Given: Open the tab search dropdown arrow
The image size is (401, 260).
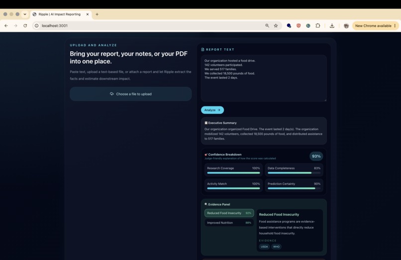Looking at the screenshot, I should (x=25, y=14).
